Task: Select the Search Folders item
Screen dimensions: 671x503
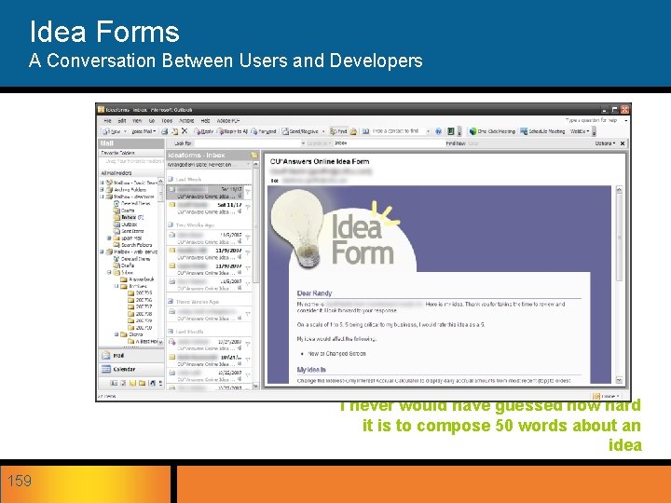Action: point(132,245)
